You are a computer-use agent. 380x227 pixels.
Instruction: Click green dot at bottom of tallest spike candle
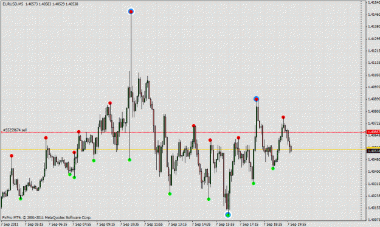(x=130, y=159)
